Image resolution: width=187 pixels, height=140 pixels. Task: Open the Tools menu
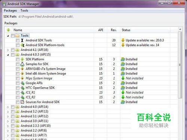pyautogui.click(x=24, y=11)
